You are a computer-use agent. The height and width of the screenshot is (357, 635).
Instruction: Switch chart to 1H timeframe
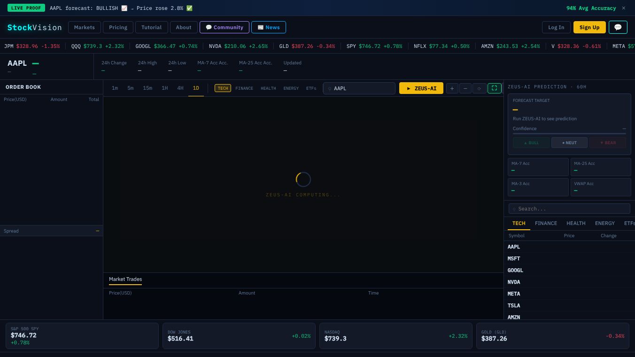pos(164,88)
